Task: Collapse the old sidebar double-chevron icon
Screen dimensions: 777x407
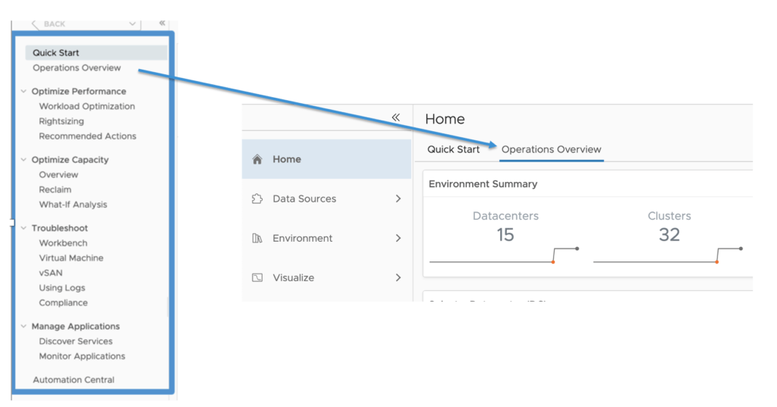Action: point(162,23)
